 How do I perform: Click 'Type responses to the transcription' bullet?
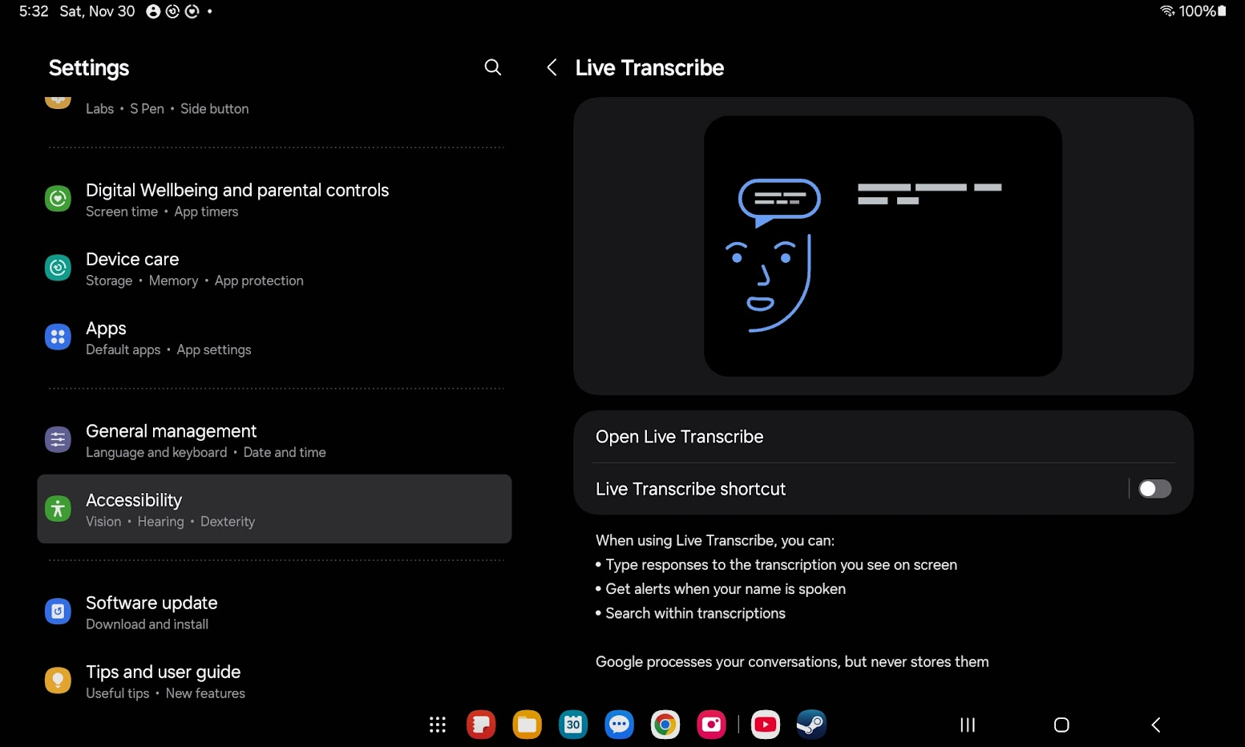[x=776, y=565]
